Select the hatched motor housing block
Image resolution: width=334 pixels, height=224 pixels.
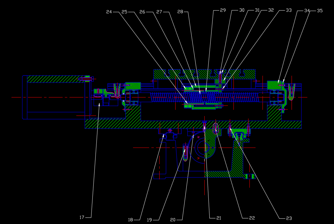pos(56,79)
